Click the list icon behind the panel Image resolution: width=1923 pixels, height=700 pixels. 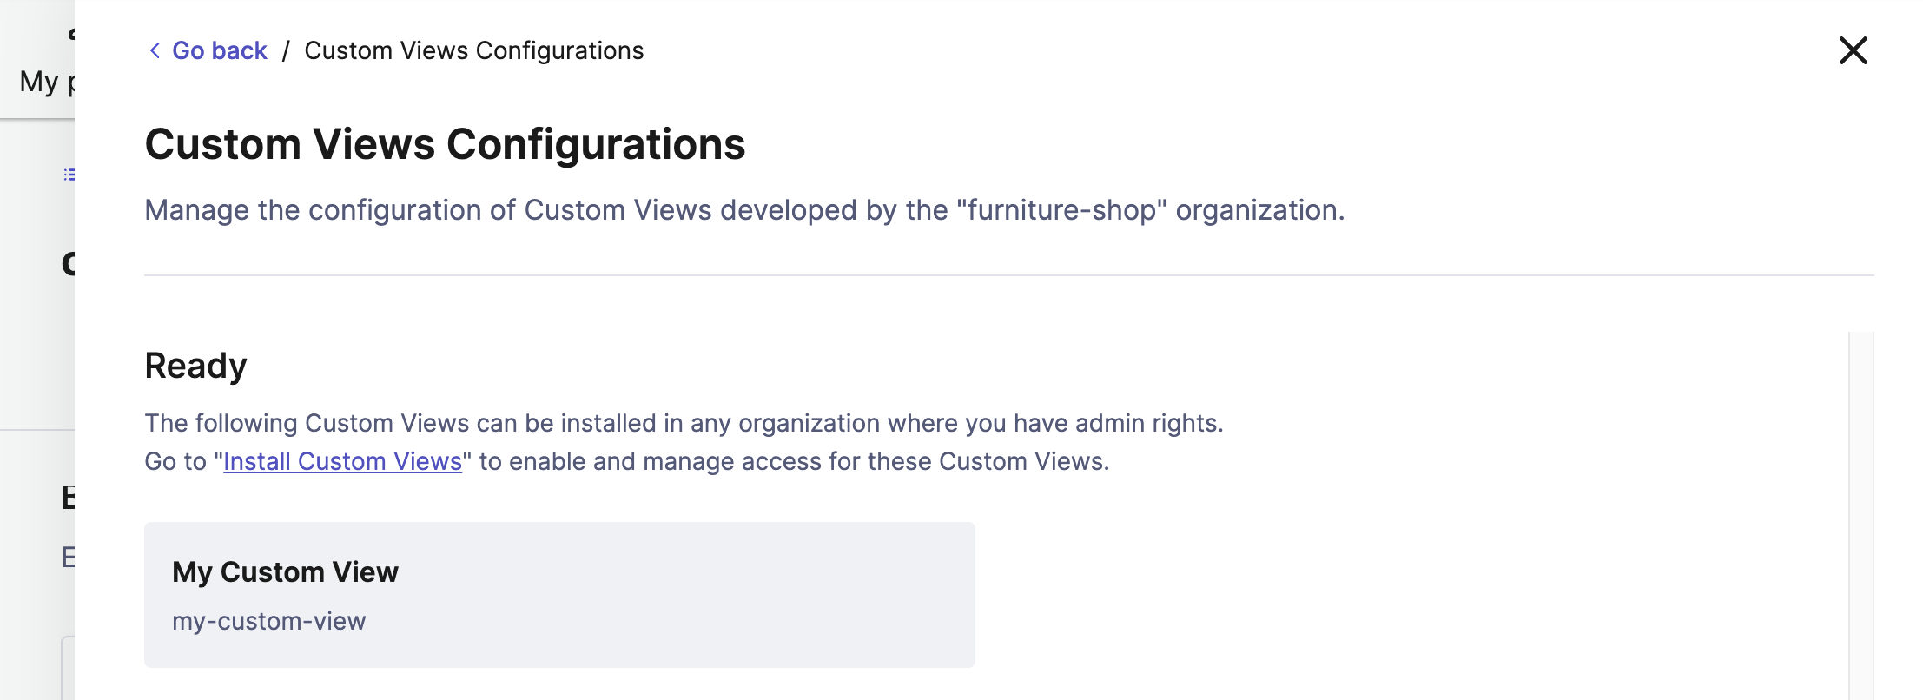[69, 175]
